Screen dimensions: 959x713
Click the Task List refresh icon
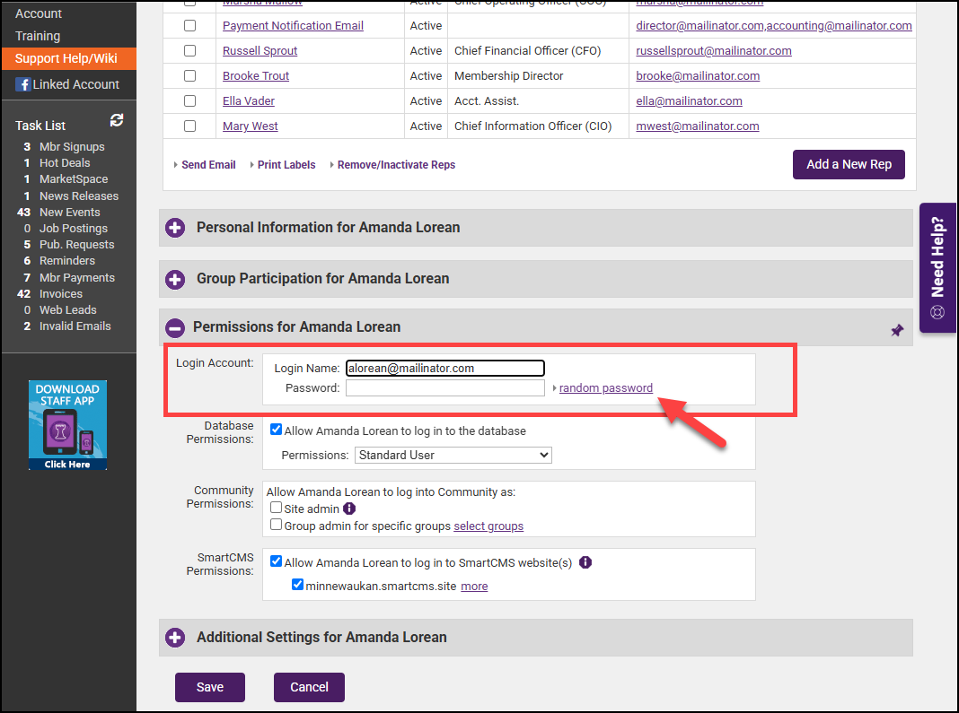pyautogui.click(x=117, y=120)
